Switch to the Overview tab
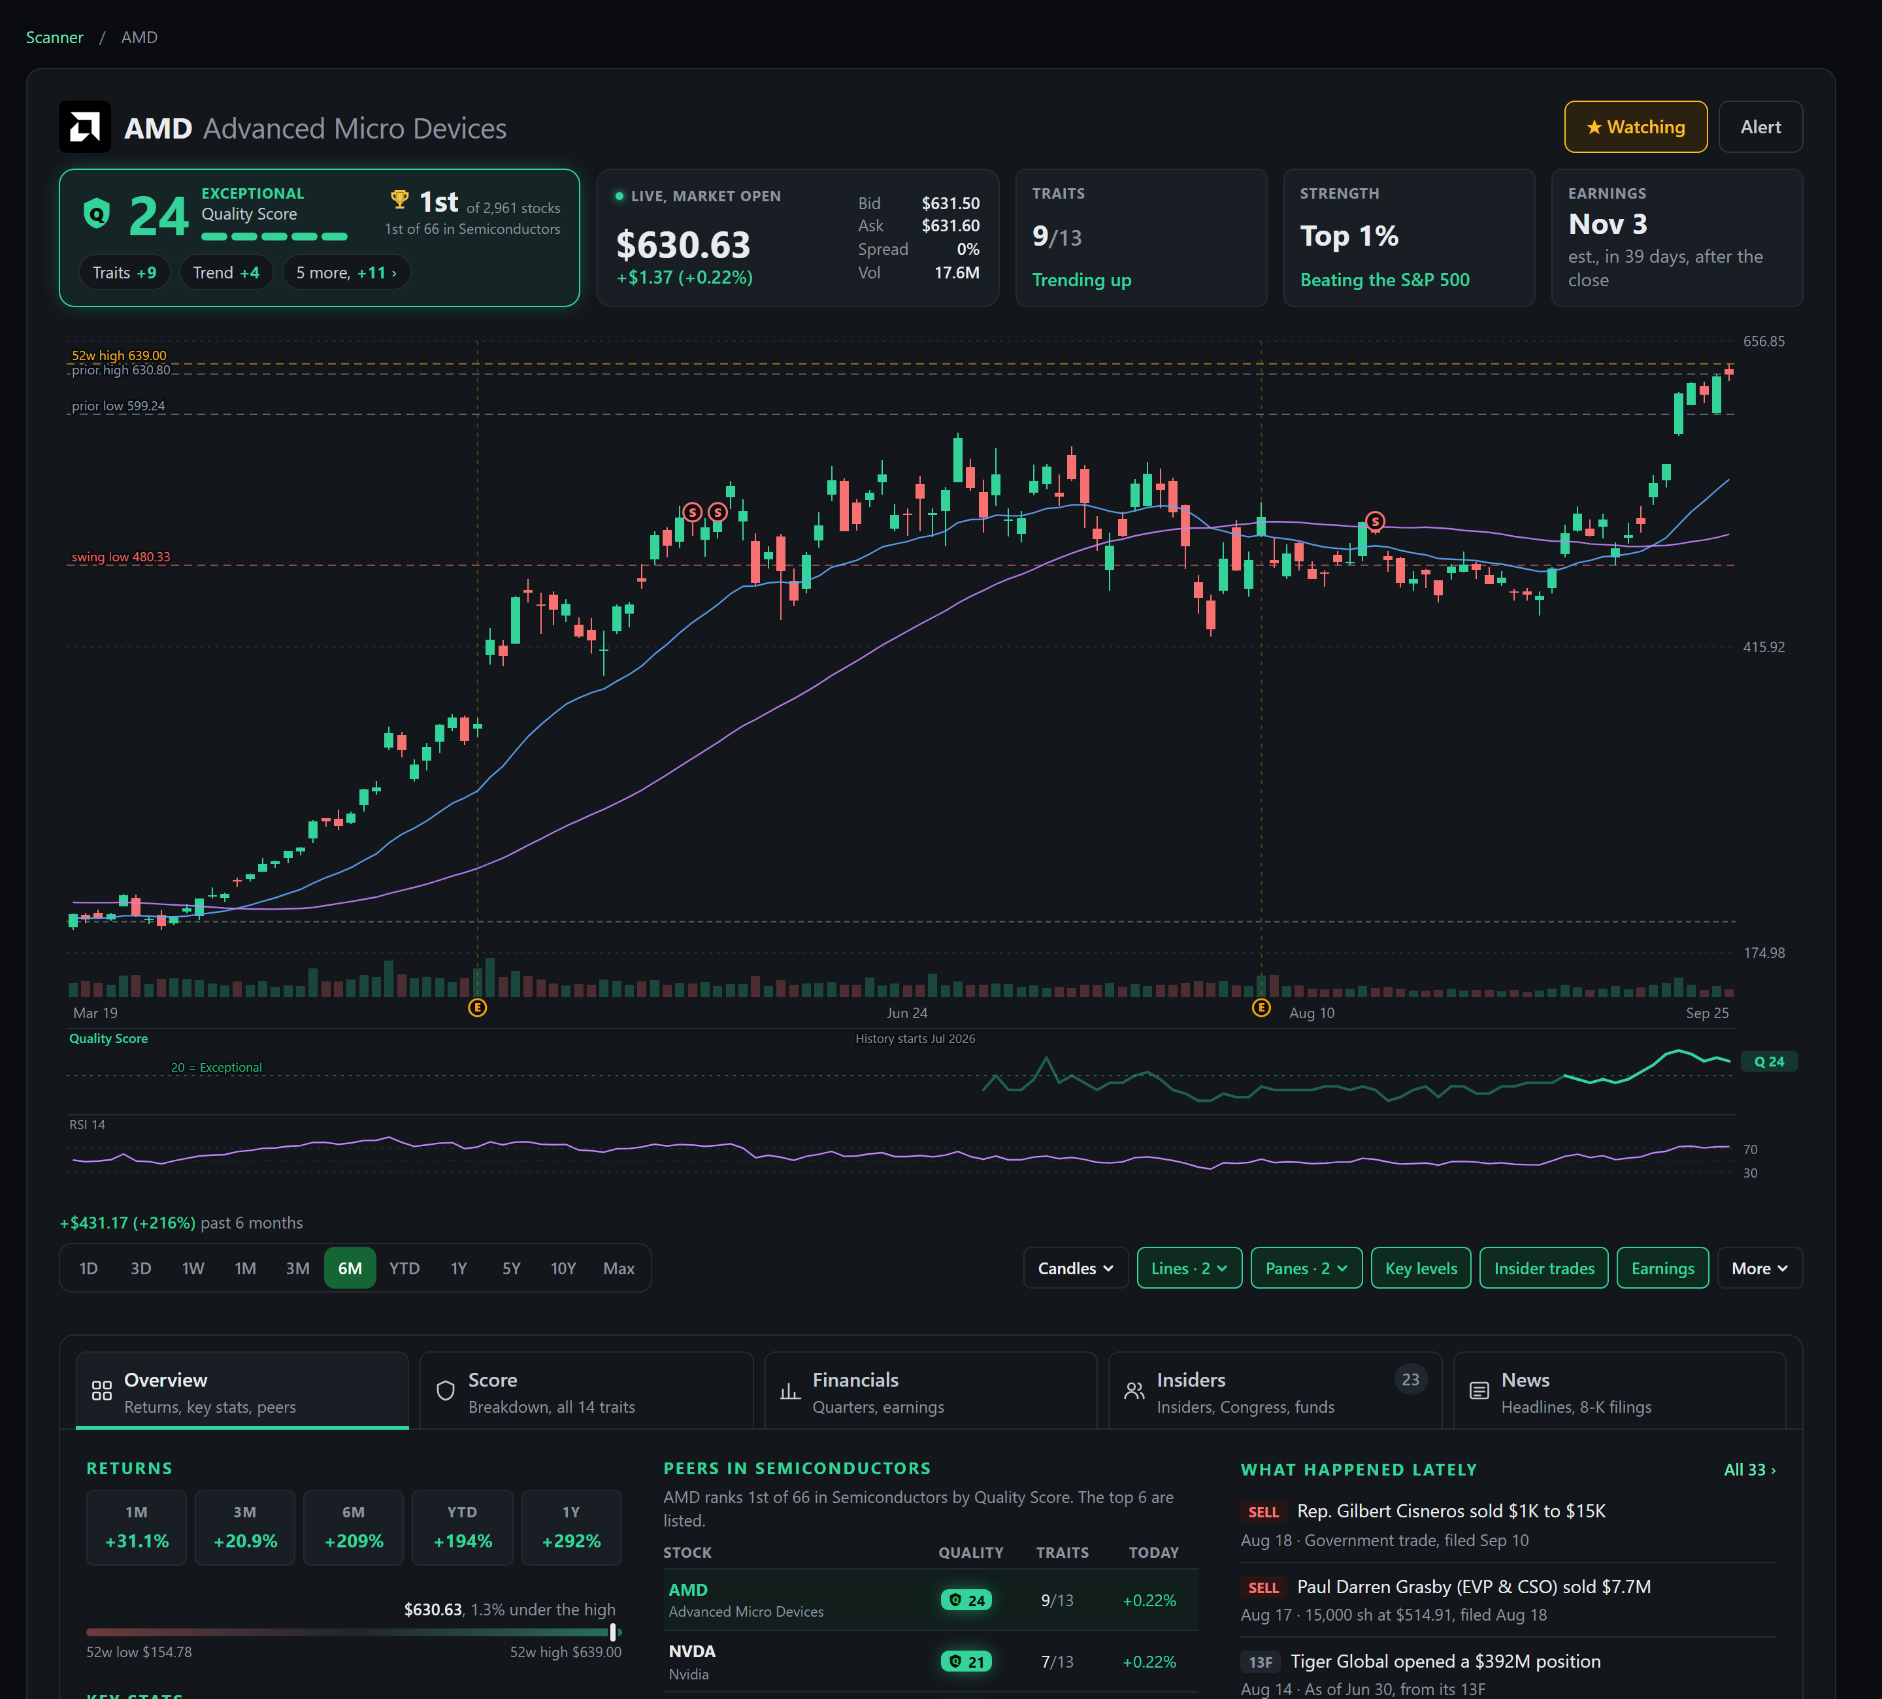1882x1699 pixels. [242, 1391]
